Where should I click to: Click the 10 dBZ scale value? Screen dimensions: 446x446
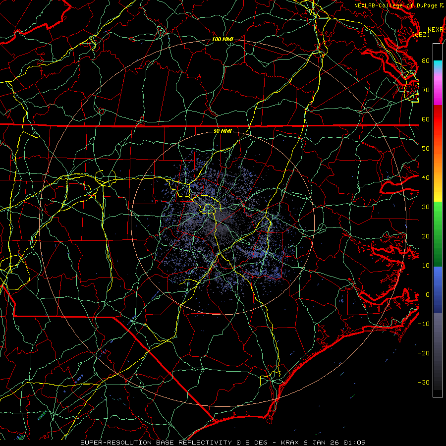pyautogui.click(x=426, y=266)
